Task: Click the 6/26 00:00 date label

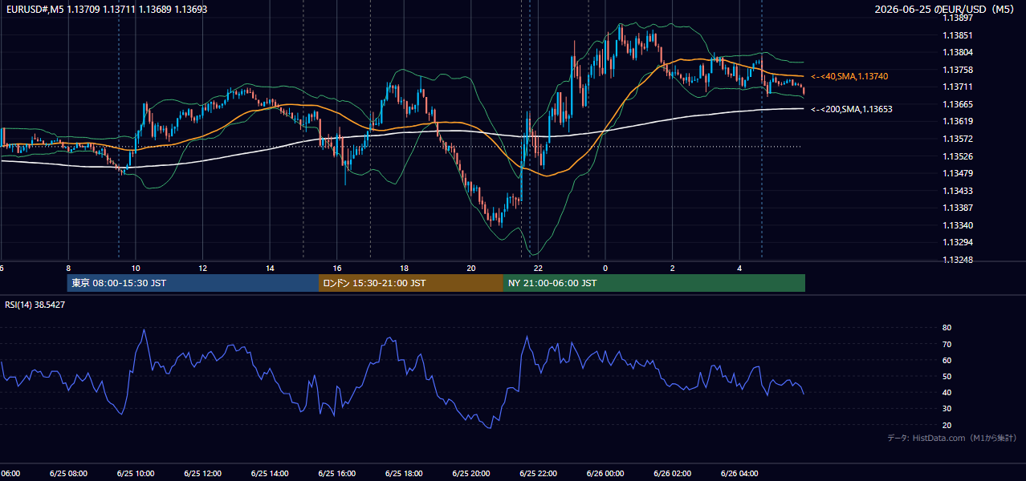Action: (606, 474)
